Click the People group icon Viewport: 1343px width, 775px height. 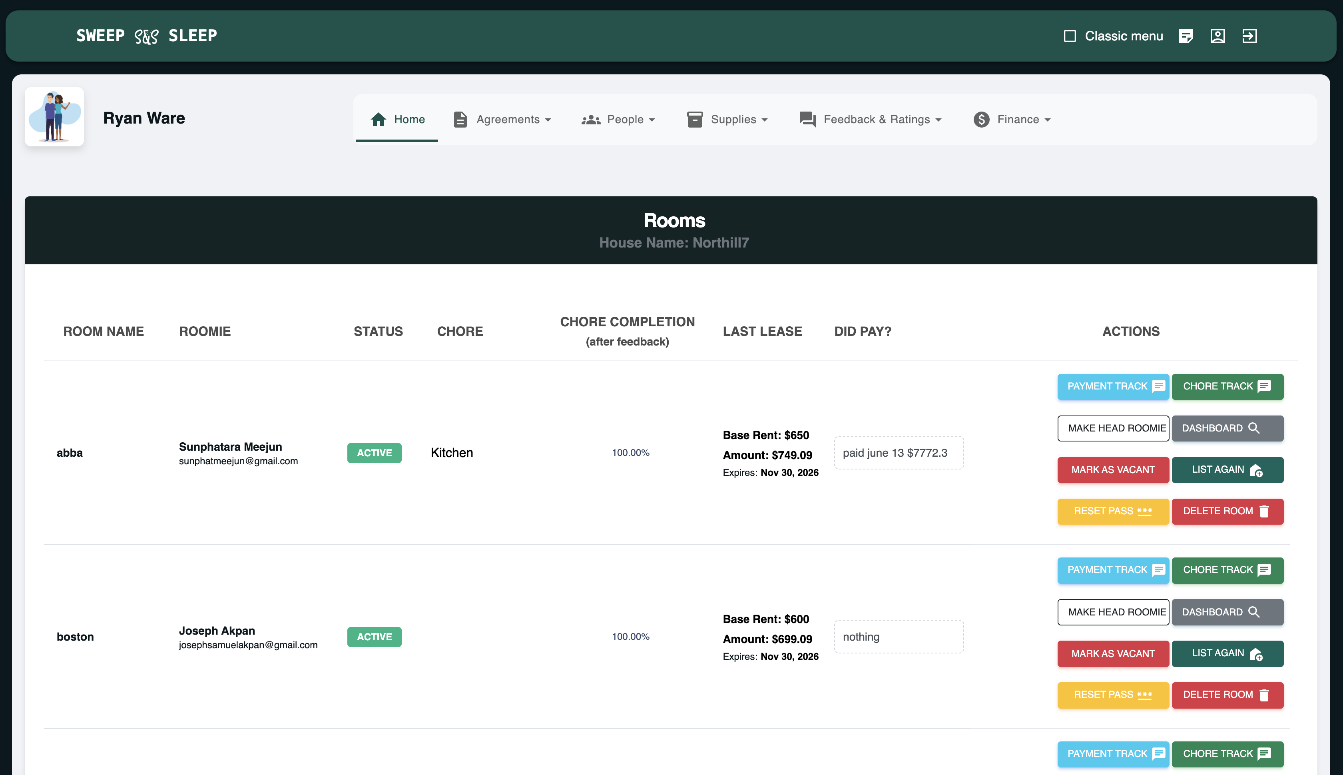point(590,120)
